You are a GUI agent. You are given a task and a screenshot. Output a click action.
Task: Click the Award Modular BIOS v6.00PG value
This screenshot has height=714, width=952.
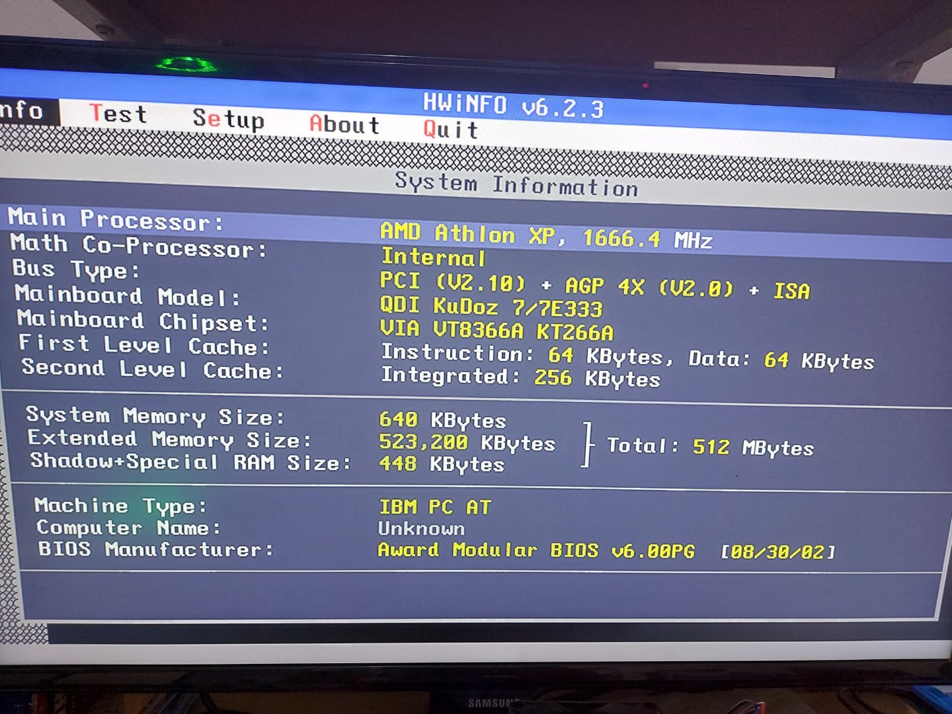(x=536, y=550)
